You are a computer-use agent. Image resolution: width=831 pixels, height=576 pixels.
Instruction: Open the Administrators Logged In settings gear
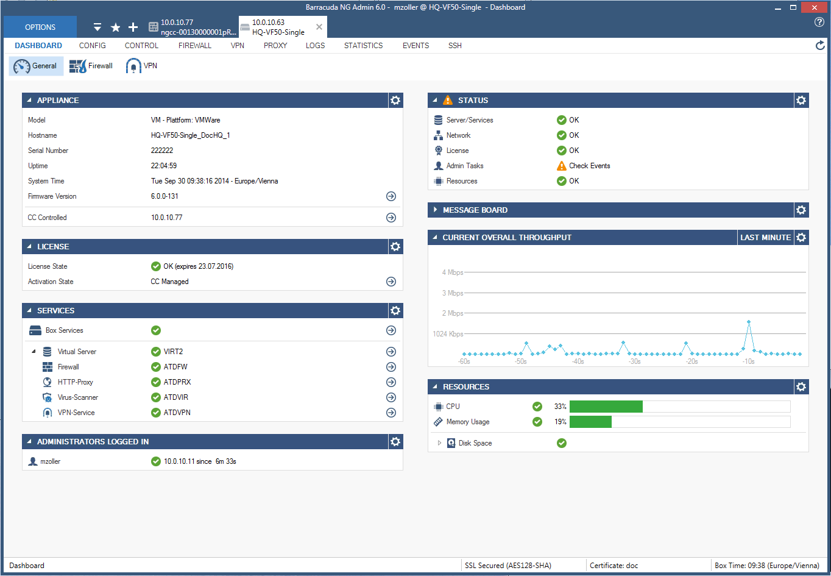[x=395, y=442]
